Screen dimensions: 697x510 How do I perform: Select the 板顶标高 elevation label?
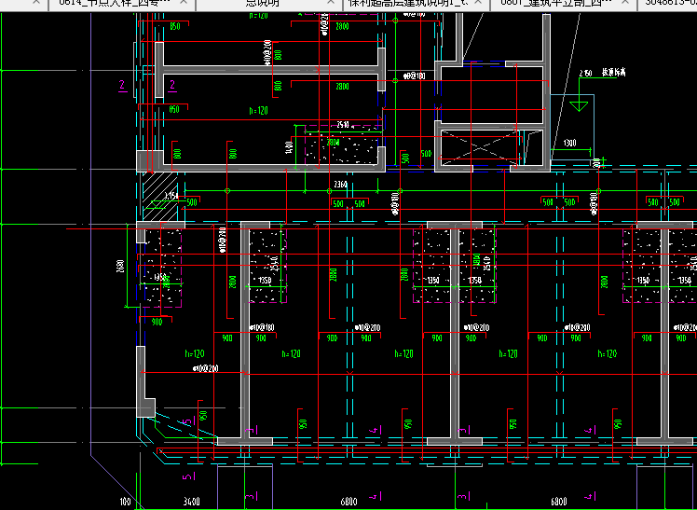(614, 72)
